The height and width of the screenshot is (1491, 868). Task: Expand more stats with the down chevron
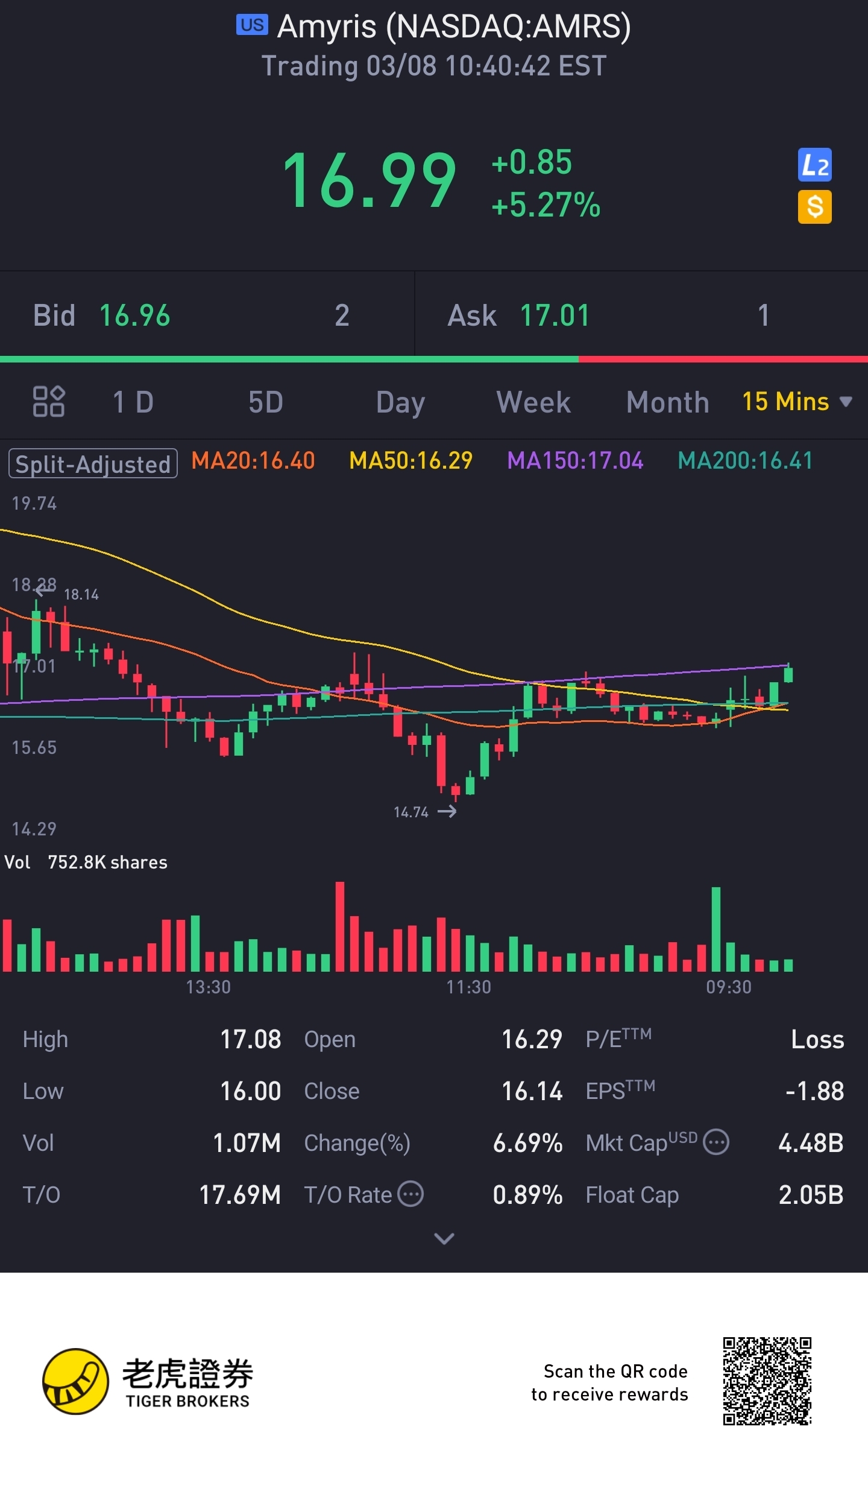tap(444, 1239)
